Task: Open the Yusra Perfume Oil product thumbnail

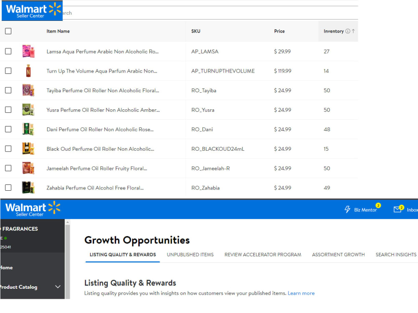Action: coord(28,110)
